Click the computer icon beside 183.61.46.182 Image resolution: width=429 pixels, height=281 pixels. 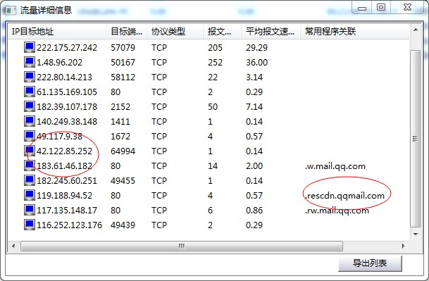click(30, 166)
